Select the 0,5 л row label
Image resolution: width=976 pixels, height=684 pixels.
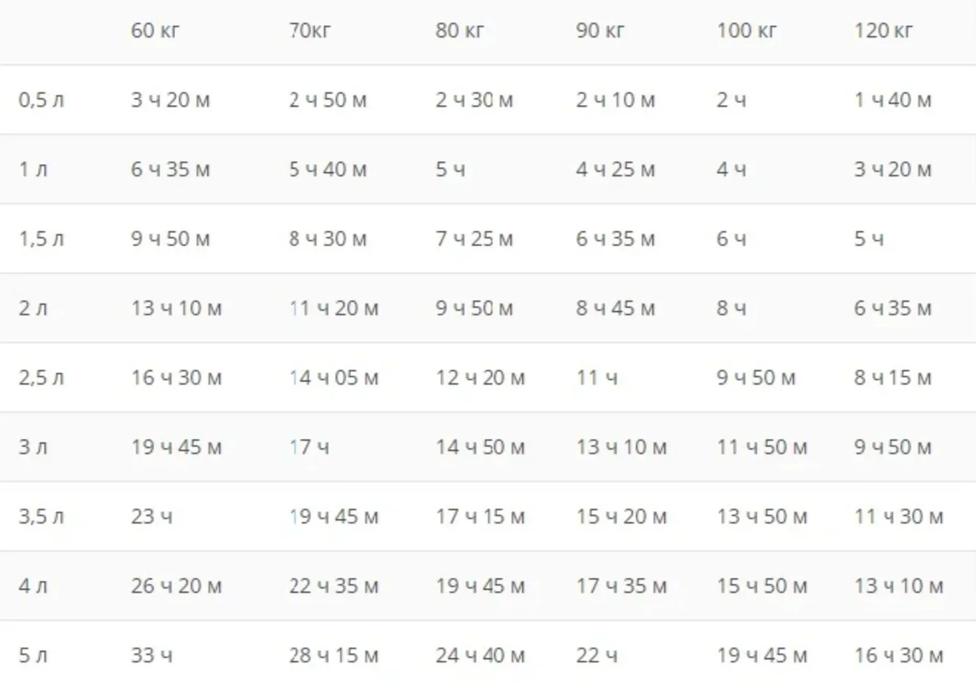click(x=41, y=100)
